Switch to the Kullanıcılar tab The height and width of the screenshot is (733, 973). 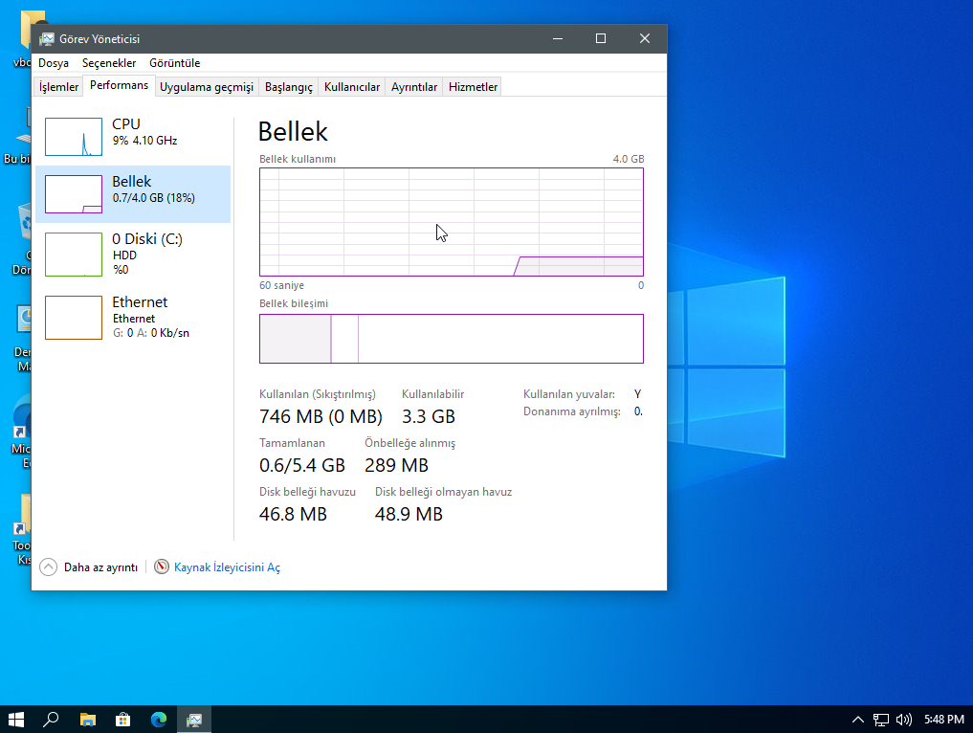pyautogui.click(x=352, y=87)
